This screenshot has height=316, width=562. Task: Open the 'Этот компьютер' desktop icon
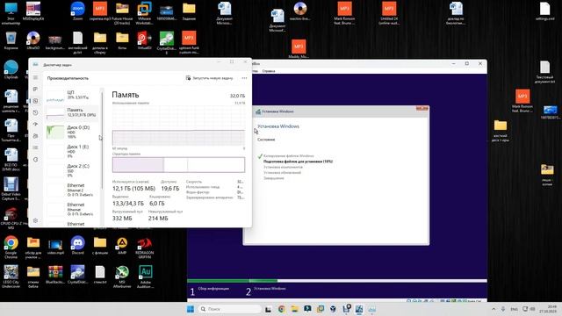11,13
